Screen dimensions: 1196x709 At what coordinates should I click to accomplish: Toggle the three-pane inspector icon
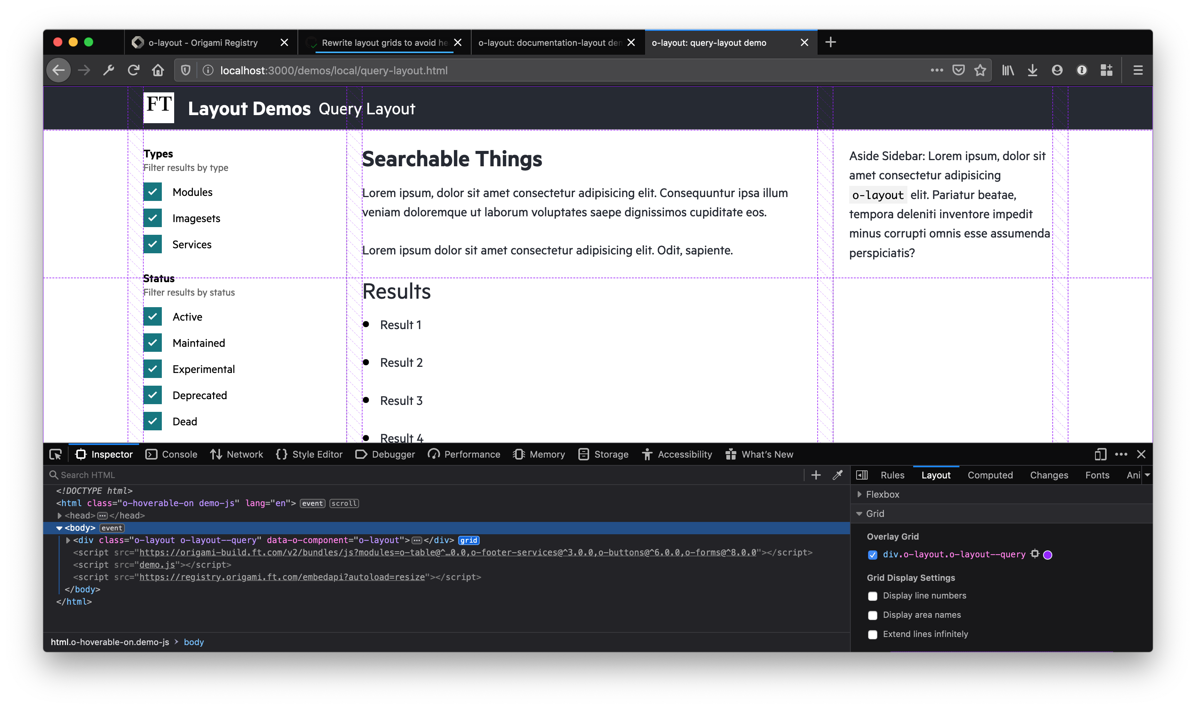(x=862, y=475)
